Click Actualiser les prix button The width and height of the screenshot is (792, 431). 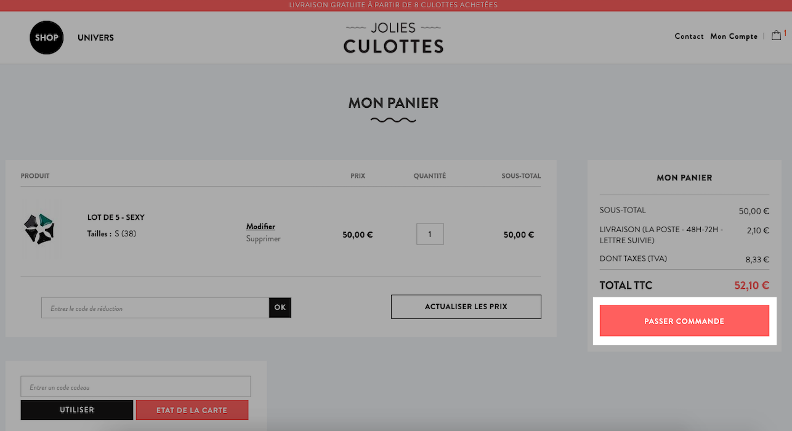466,307
